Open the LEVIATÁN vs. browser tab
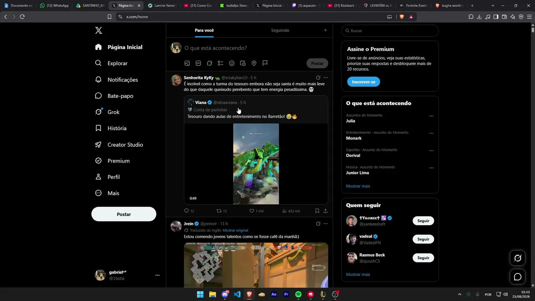This screenshot has width=535, height=301. click(x=378, y=5)
